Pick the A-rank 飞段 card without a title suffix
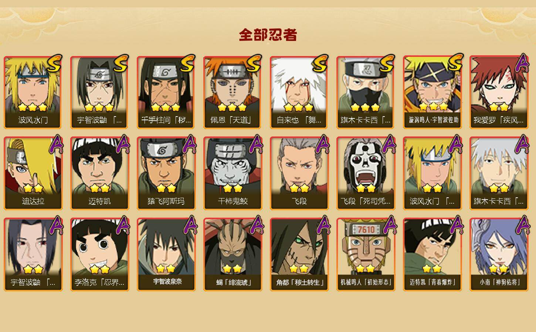The width and height of the screenshot is (536, 332). [x=299, y=173]
